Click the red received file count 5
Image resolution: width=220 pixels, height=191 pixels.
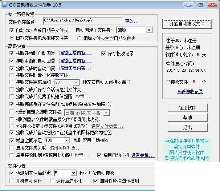tap(194, 82)
